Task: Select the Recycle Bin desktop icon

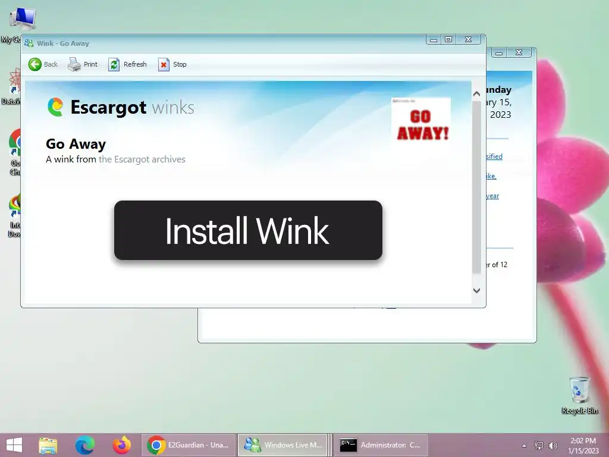Action: (x=579, y=396)
